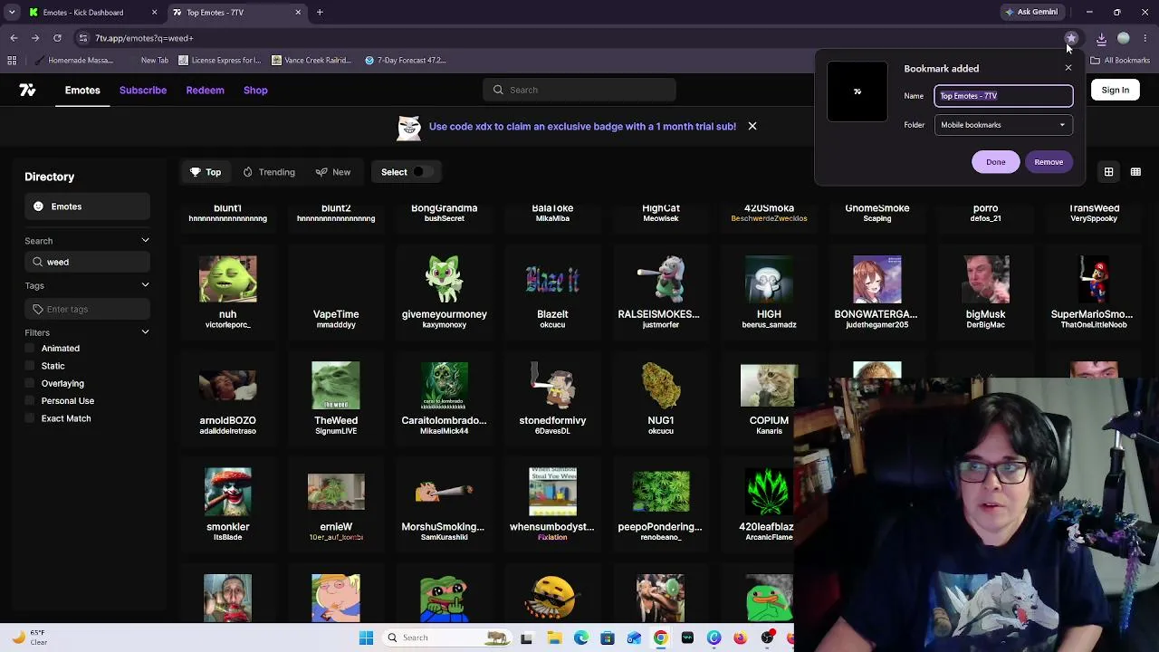The height and width of the screenshot is (652, 1159).
Task: Open the Shop page in the header
Action: point(255,90)
